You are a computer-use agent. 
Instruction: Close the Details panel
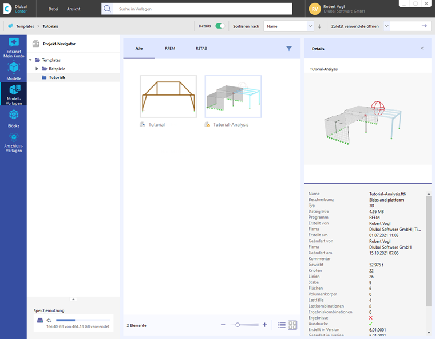[x=422, y=48]
